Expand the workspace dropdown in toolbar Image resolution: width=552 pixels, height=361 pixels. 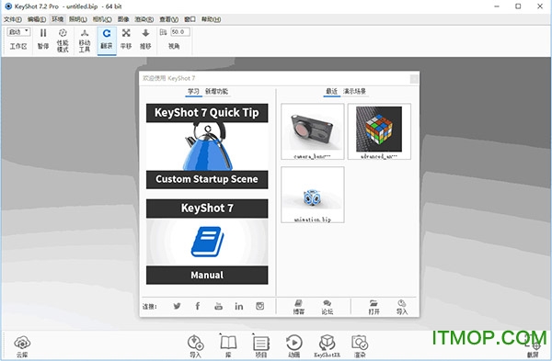[18, 32]
